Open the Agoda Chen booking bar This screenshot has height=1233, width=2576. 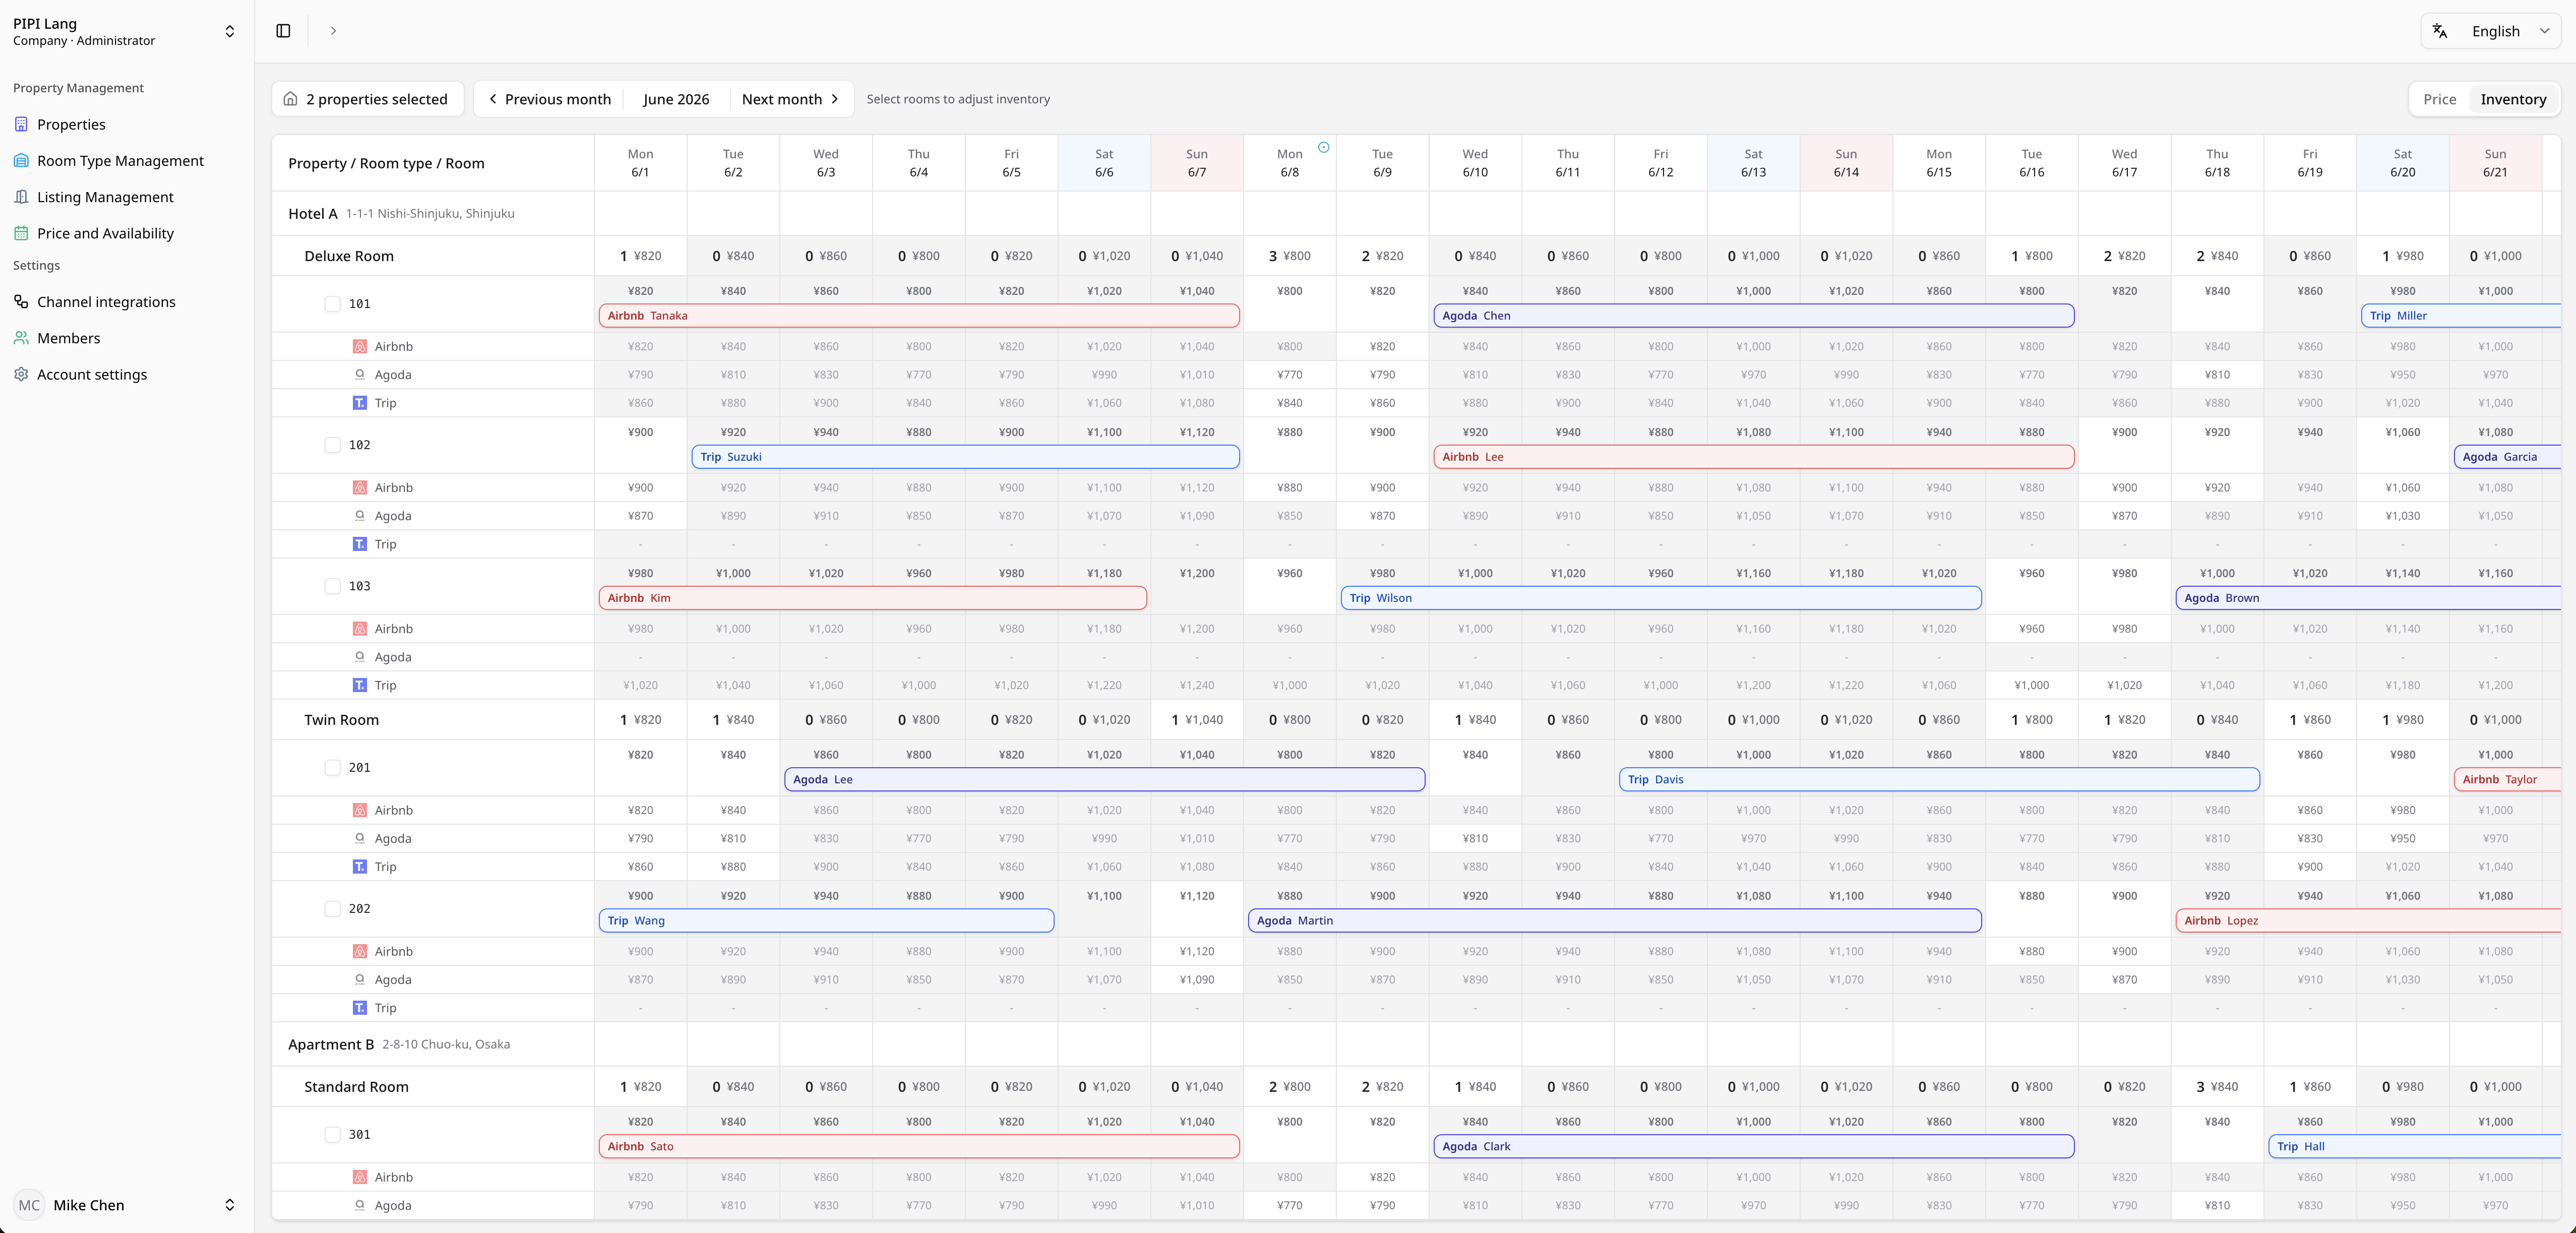click(1753, 316)
